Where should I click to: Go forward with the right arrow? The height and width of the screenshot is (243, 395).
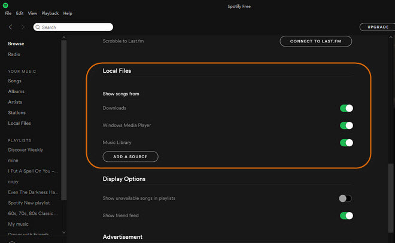(23, 27)
